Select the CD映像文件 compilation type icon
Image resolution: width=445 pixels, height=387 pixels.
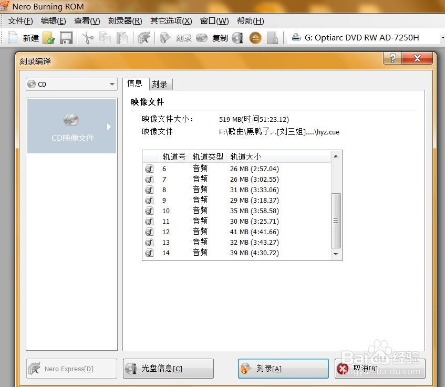click(71, 120)
